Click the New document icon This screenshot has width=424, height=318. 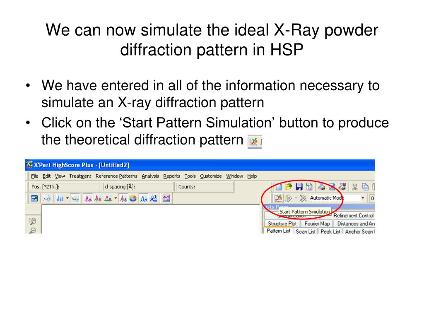(279, 187)
